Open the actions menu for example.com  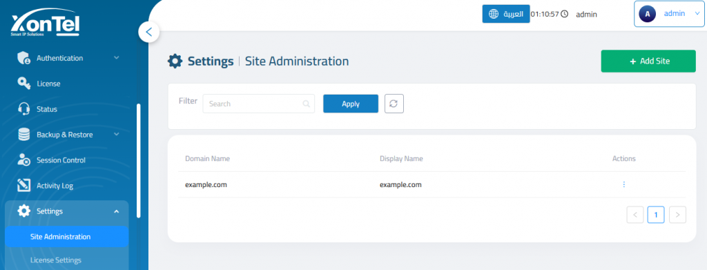623,184
